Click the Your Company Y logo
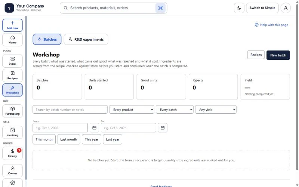The height and width of the screenshot is (187, 299). pos(9,8)
